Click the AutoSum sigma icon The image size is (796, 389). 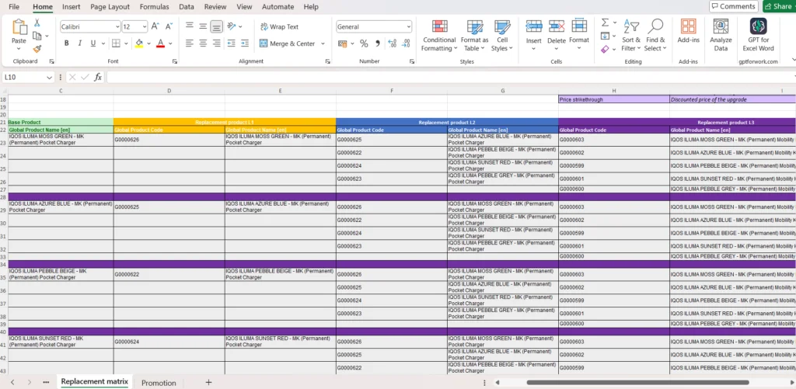[x=605, y=23]
